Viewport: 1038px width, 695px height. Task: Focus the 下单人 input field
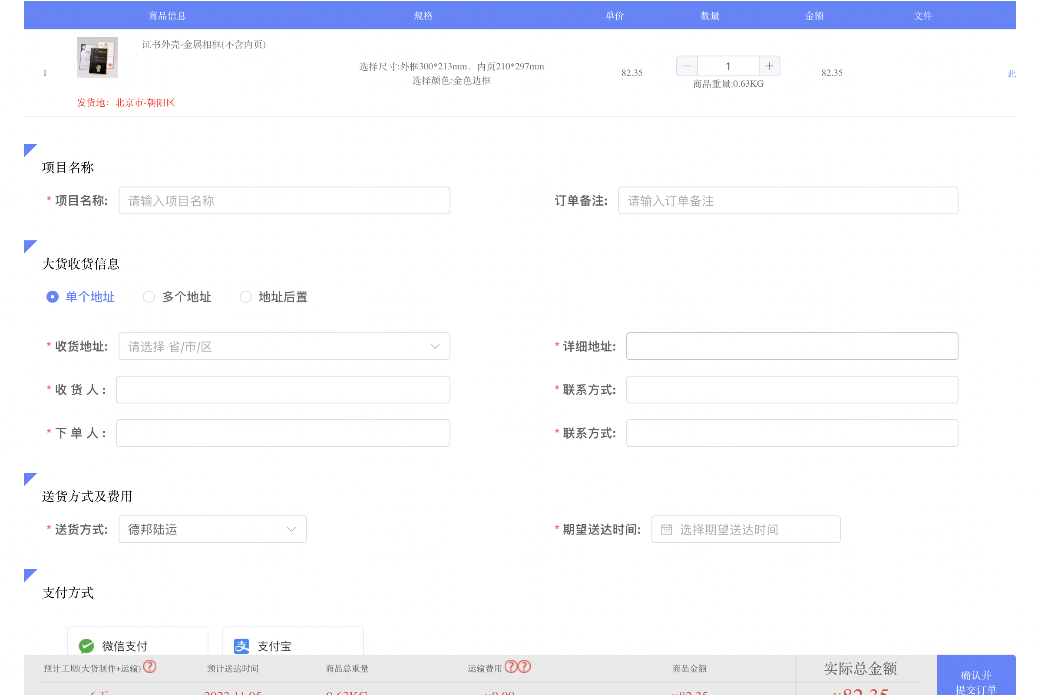pos(283,433)
